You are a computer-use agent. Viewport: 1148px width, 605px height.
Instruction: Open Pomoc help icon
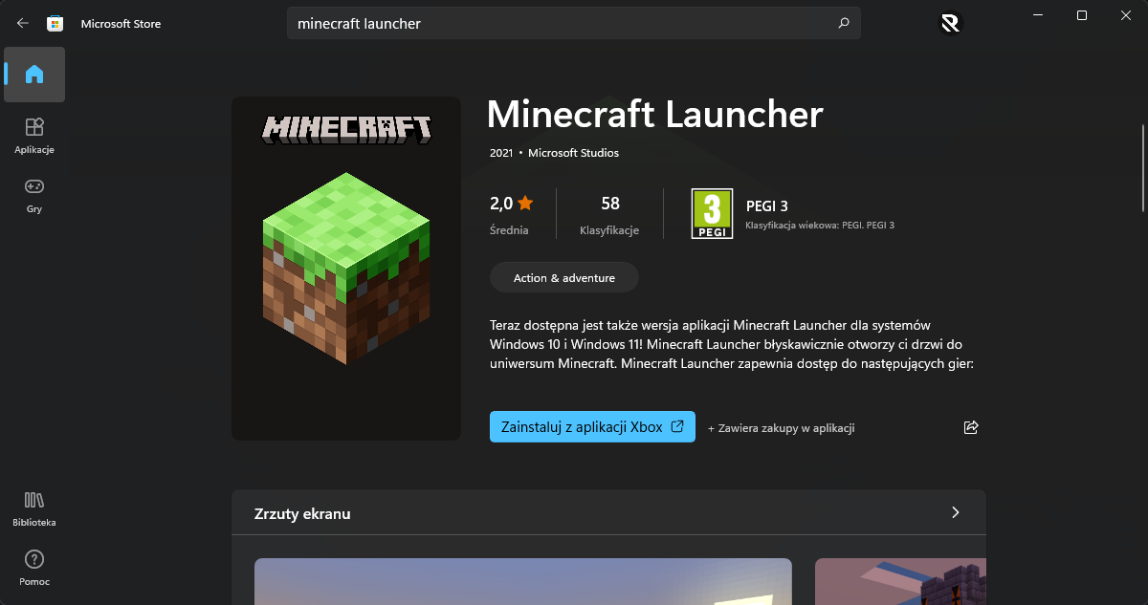click(x=34, y=567)
